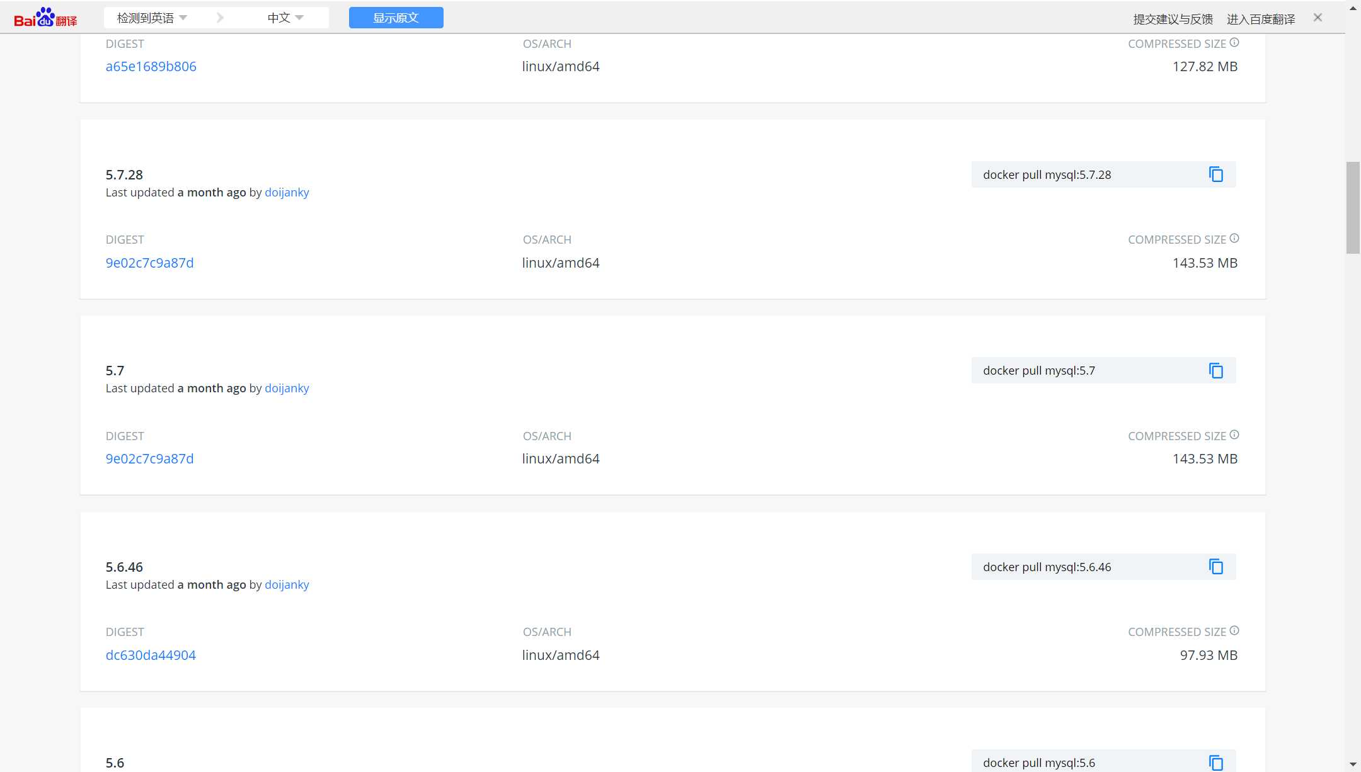Copy the docker pull mysql:5.6 command
Viewport: 1361px width, 772px height.
tap(1216, 763)
